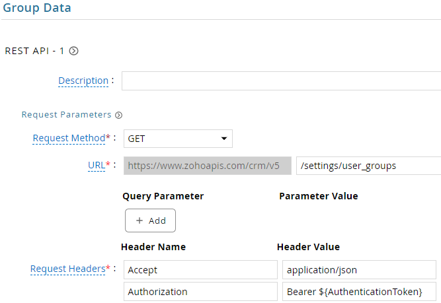Screen dimensions: 441x303
Task: Click the URL help link
Action: [97, 165]
